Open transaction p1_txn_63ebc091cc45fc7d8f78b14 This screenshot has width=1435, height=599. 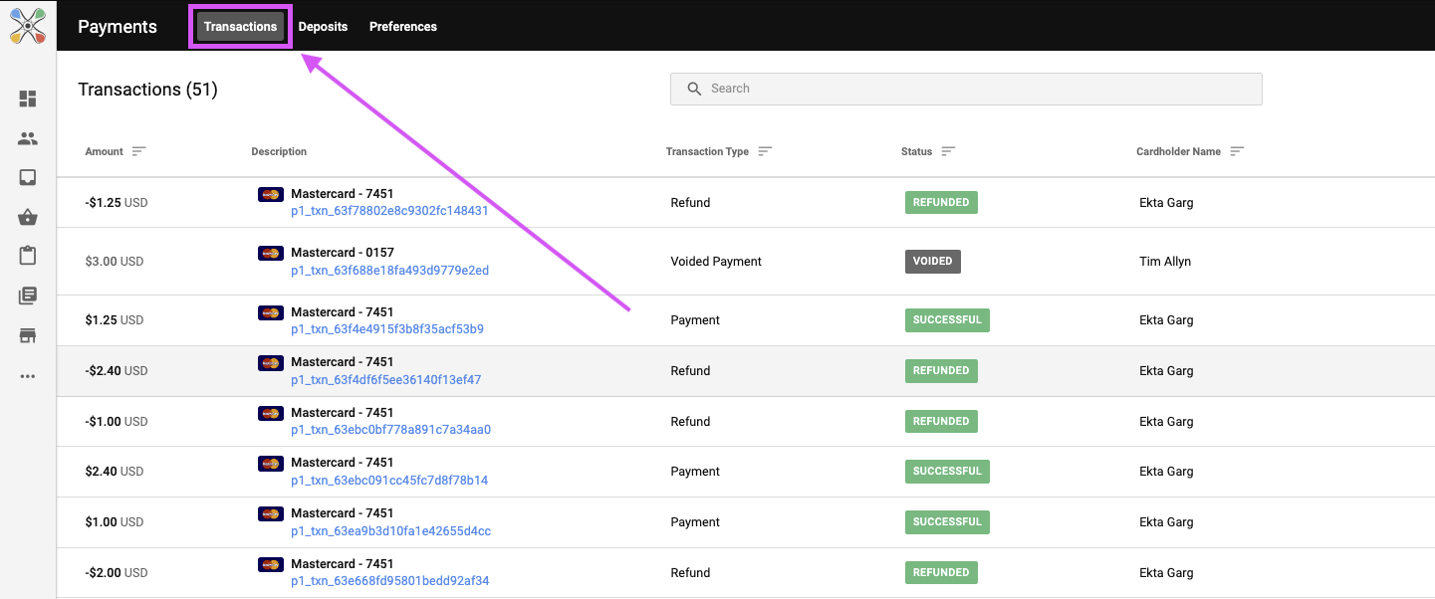coord(389,481)
